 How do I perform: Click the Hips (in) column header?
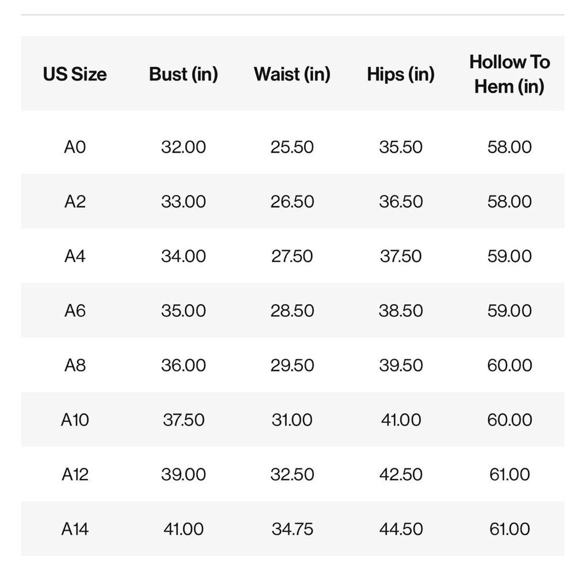pos(401,74)
